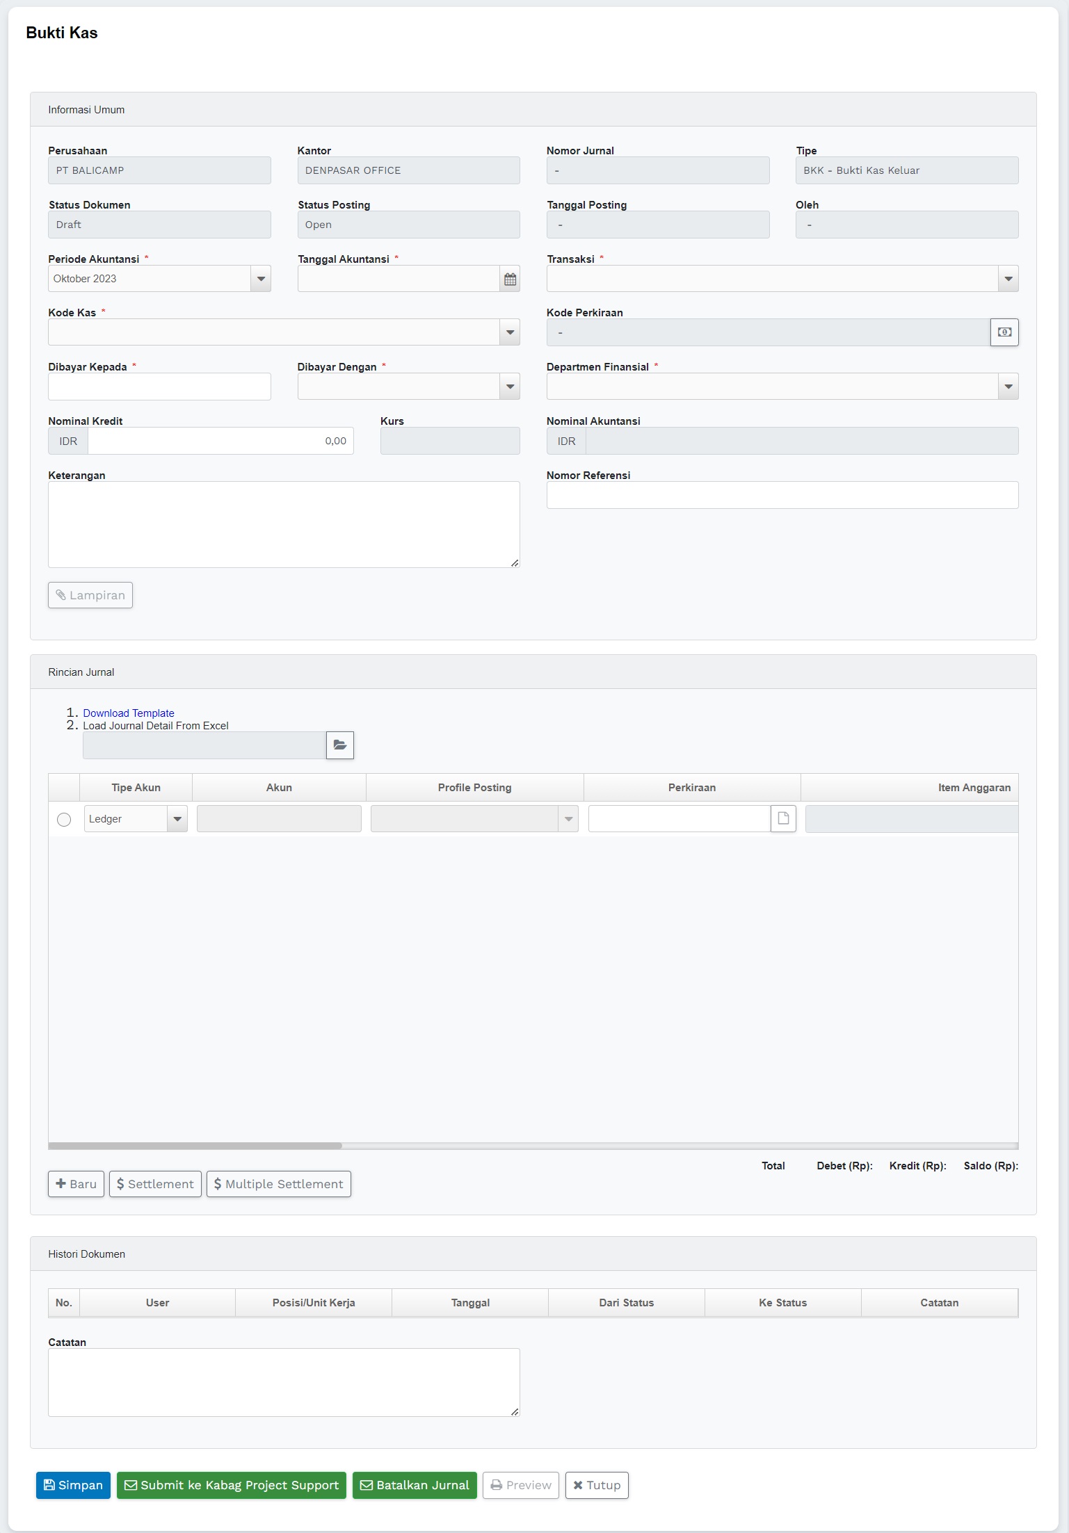Expand the Periode Akuntansi dropdown

point(261,279)
